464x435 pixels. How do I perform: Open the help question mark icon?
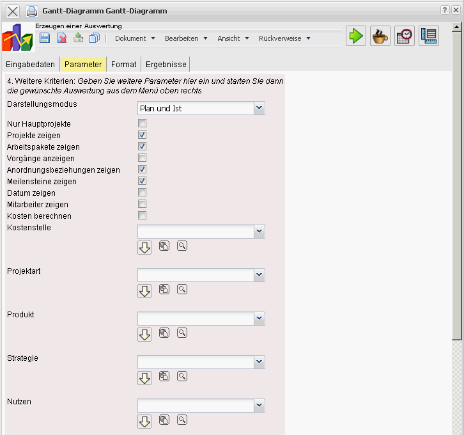click(444, 10)
